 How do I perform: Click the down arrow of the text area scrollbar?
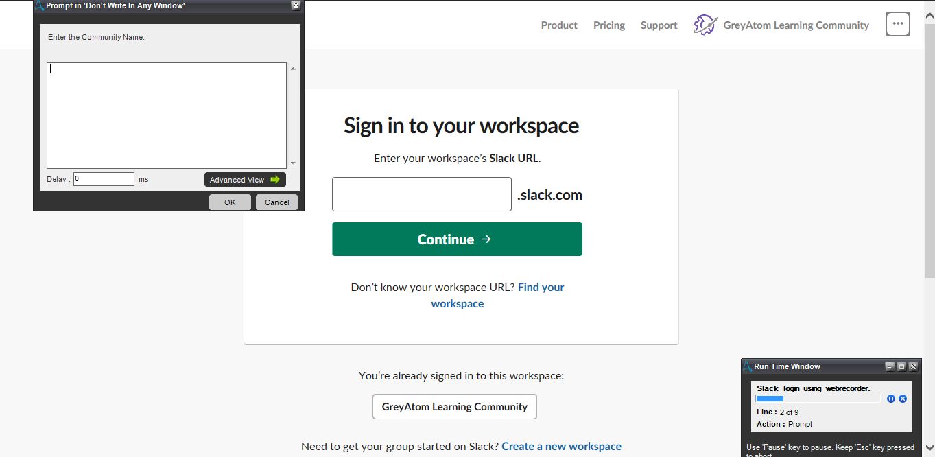click(294, 163)
